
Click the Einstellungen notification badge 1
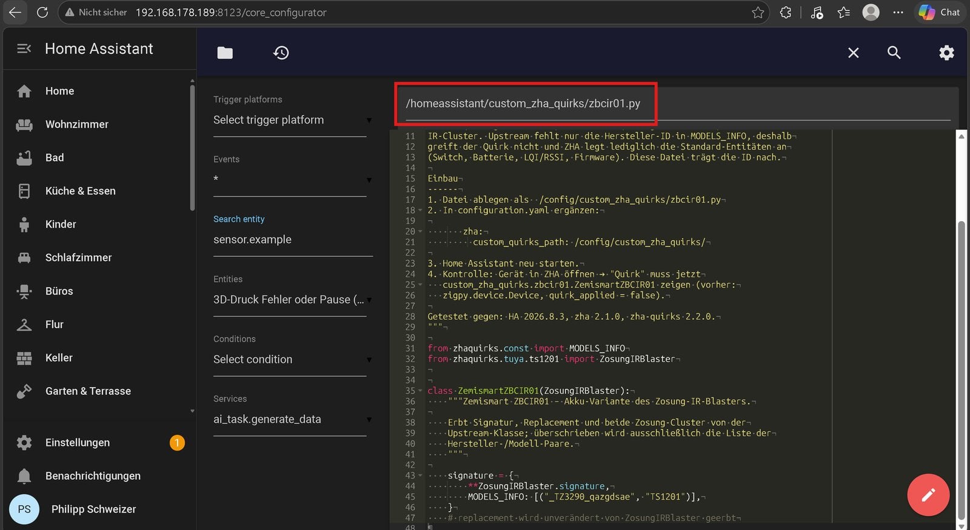(176, 443)
